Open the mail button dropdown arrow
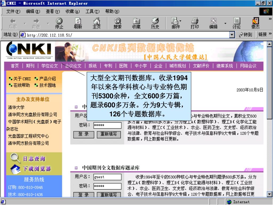Screen dimensions: 273x205 coord(180,21)
